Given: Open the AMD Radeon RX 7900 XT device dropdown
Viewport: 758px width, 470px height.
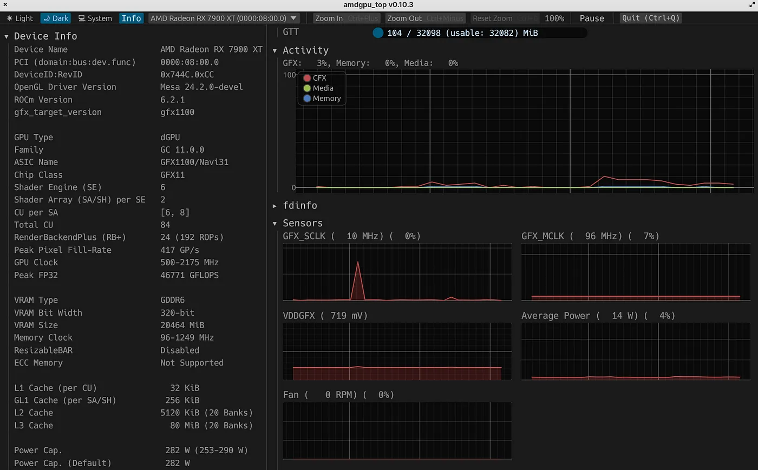Looking at the screenshot, I should pos(224,18).
